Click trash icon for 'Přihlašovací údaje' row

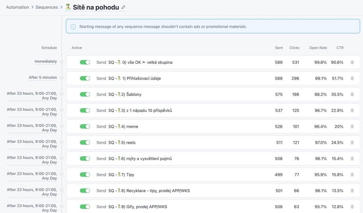(352, 78)
